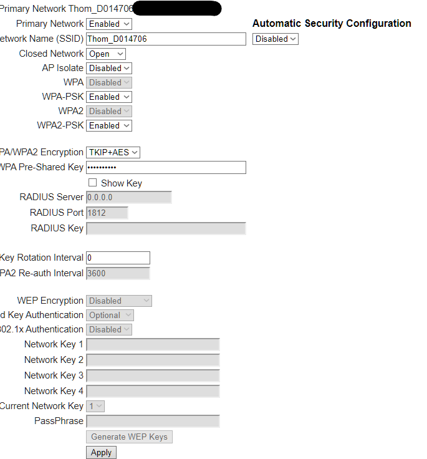Click the PassPhrase input field
427x459 pixels.
click(x=153, y=421)
